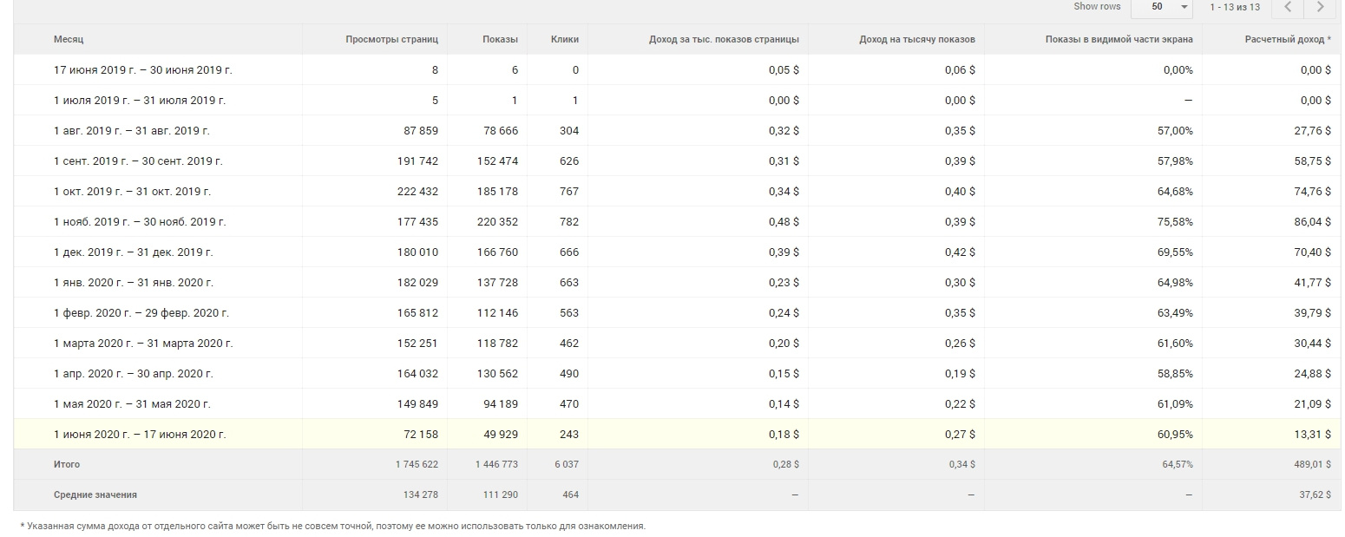Sort by Показы в видимой части экрана
The image size is (1345, 537).
point(1119,39)
